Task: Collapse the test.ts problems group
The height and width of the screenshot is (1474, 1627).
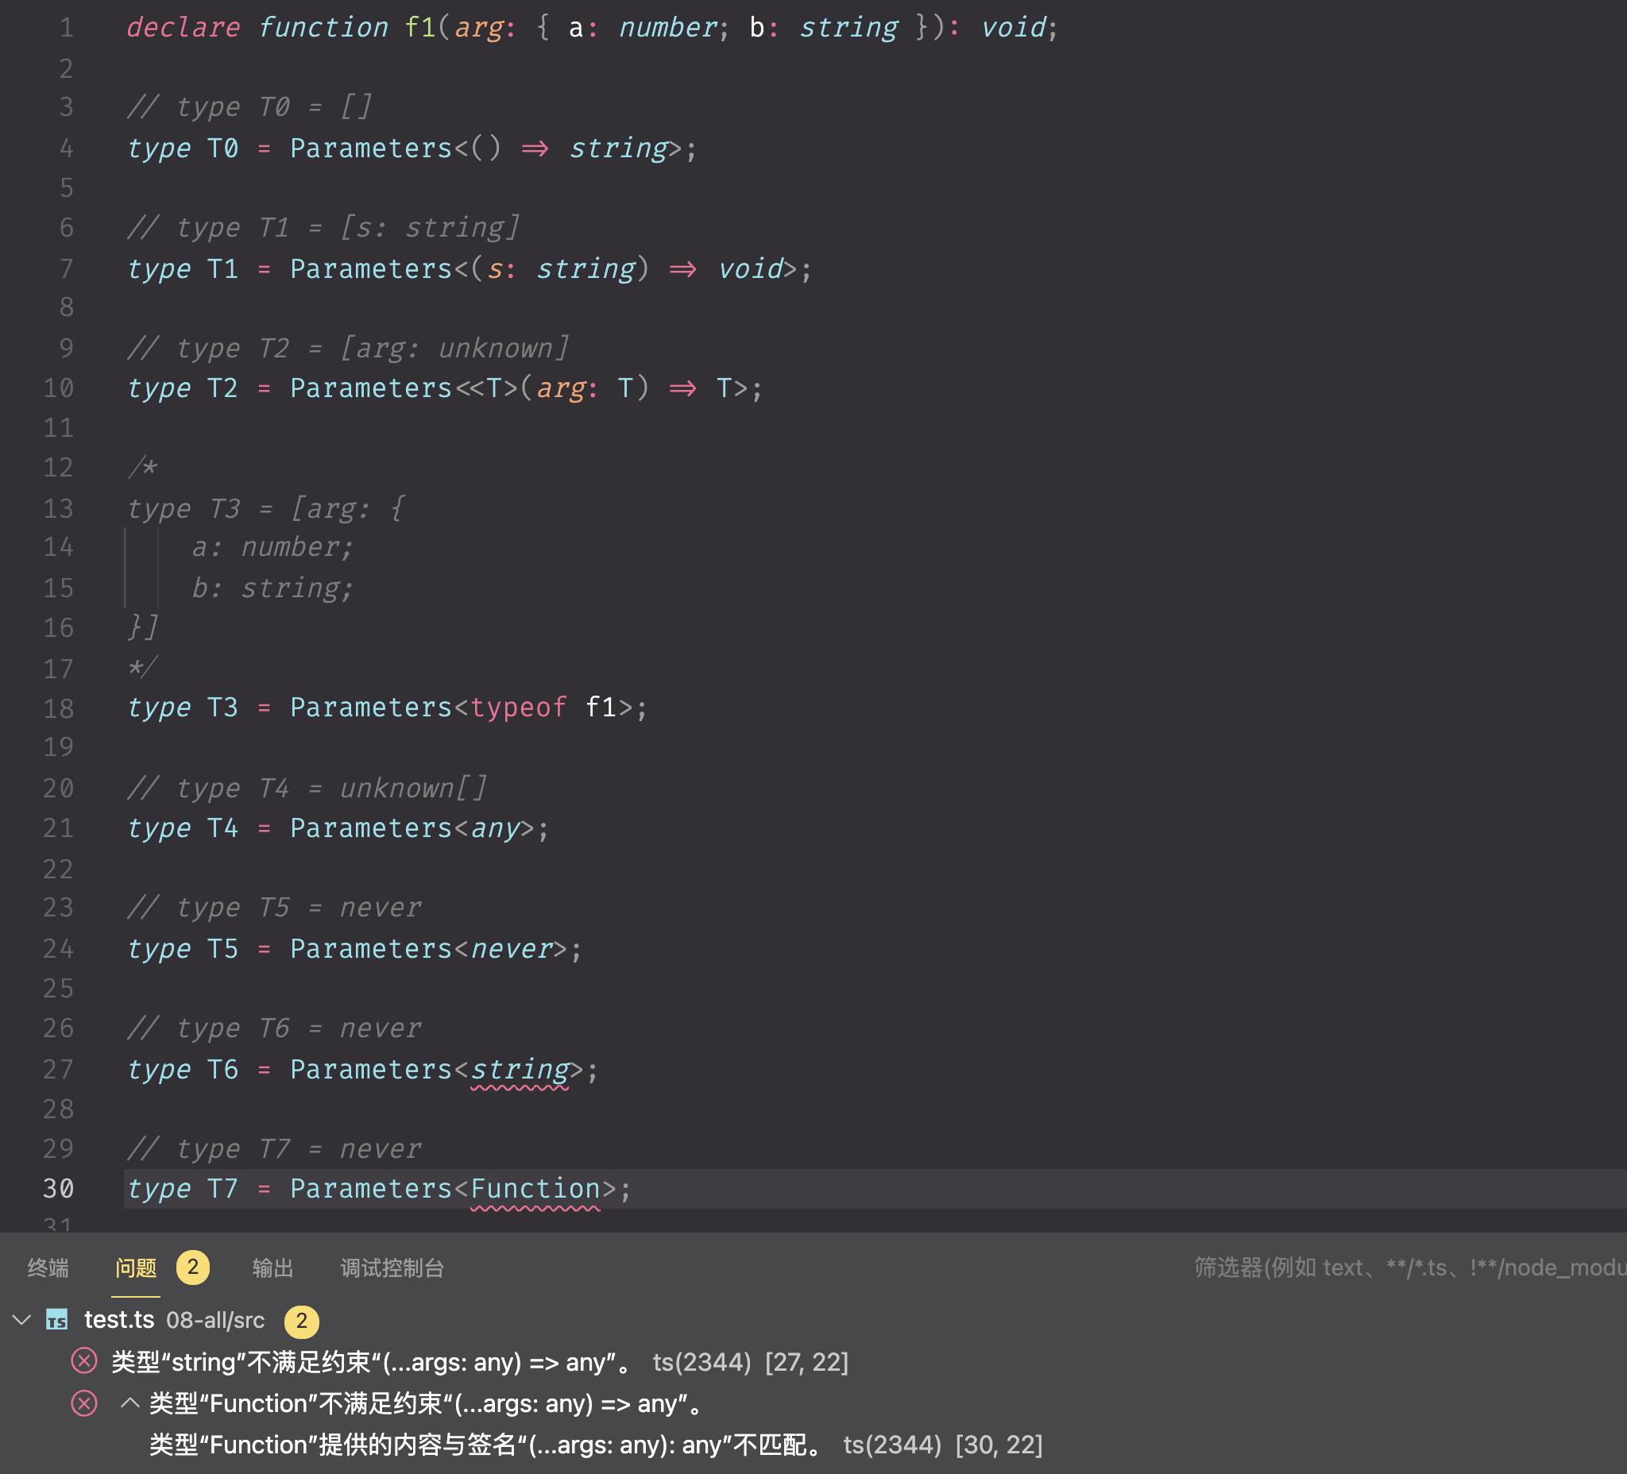Action: click(21, 1320)
